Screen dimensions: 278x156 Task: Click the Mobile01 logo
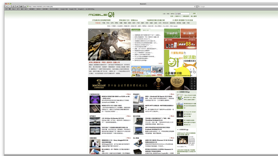[x=102, y=15]
